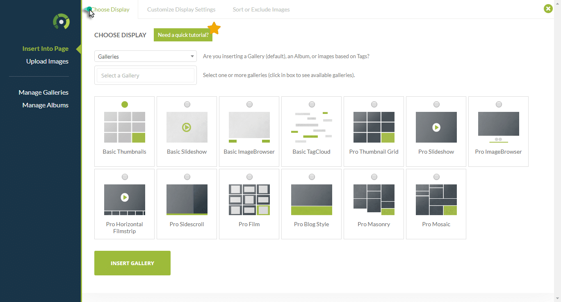Select the Basic Slideshow radio button
561x302 pixels.
(x=187, y=104)
